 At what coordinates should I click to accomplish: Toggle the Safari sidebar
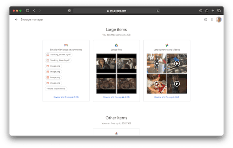27,11
